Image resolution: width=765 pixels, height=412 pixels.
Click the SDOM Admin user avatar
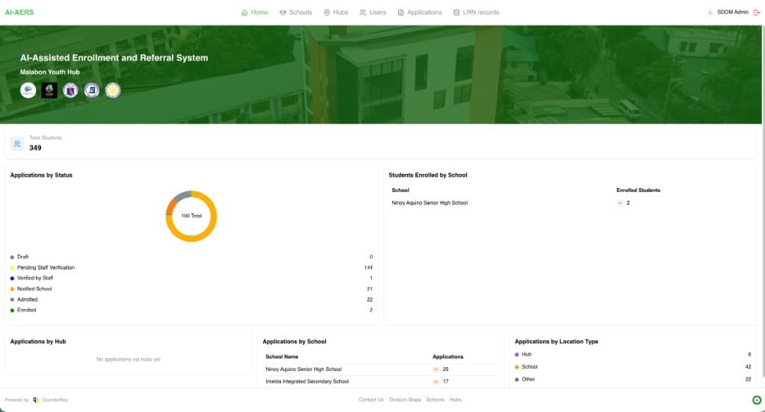(710, 13)
